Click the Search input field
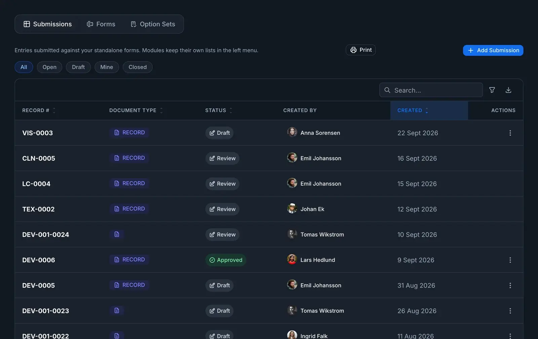Image resolution: width=538 pixels, height=339 pixels. [x=431, y=90]
